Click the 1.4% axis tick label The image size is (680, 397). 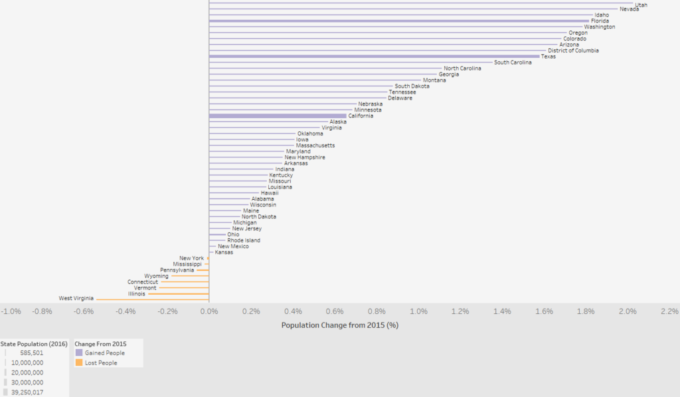pos(502,311)
